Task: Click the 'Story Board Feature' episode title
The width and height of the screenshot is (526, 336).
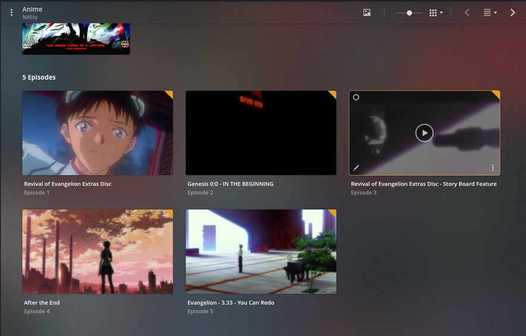Action: coord(424,184)
